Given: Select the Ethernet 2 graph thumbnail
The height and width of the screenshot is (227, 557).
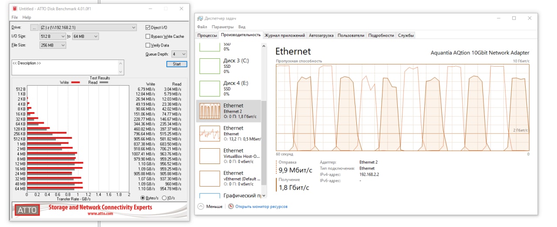Looking at the screenshot, I should click(210, 111).
